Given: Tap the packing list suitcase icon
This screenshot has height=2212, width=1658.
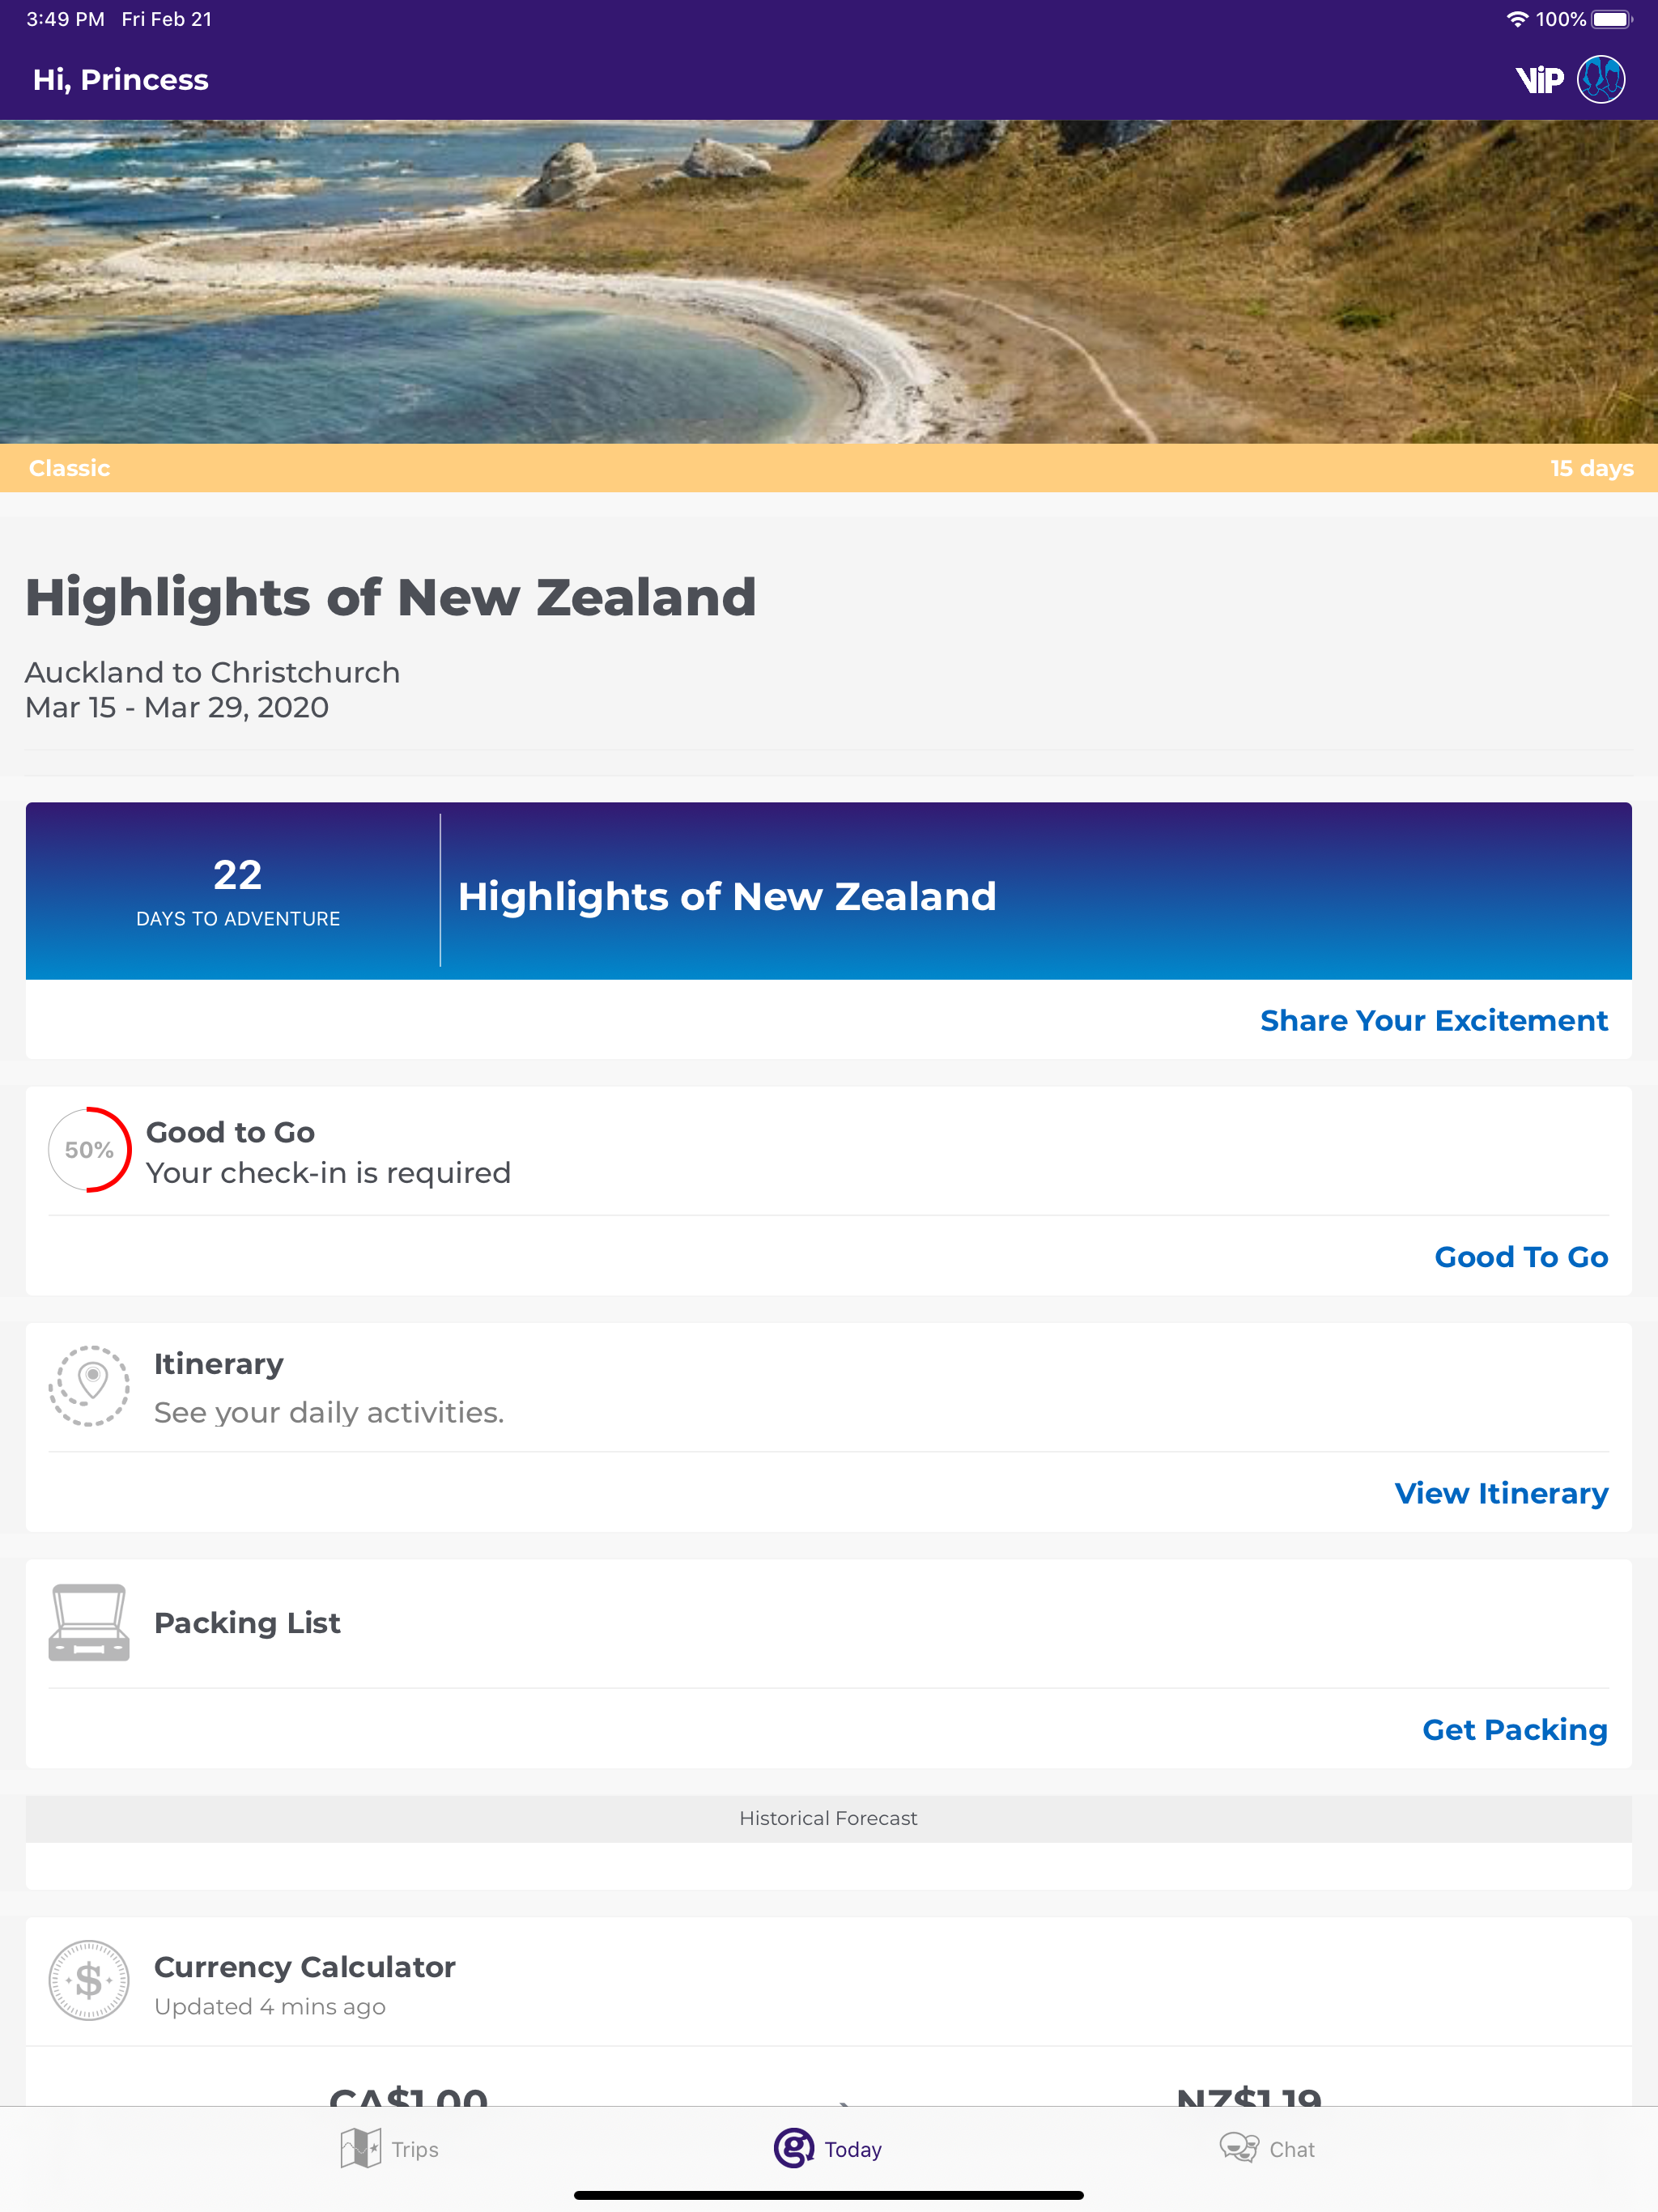Looking at the screenshot, I should click(x=89, y=1622).
